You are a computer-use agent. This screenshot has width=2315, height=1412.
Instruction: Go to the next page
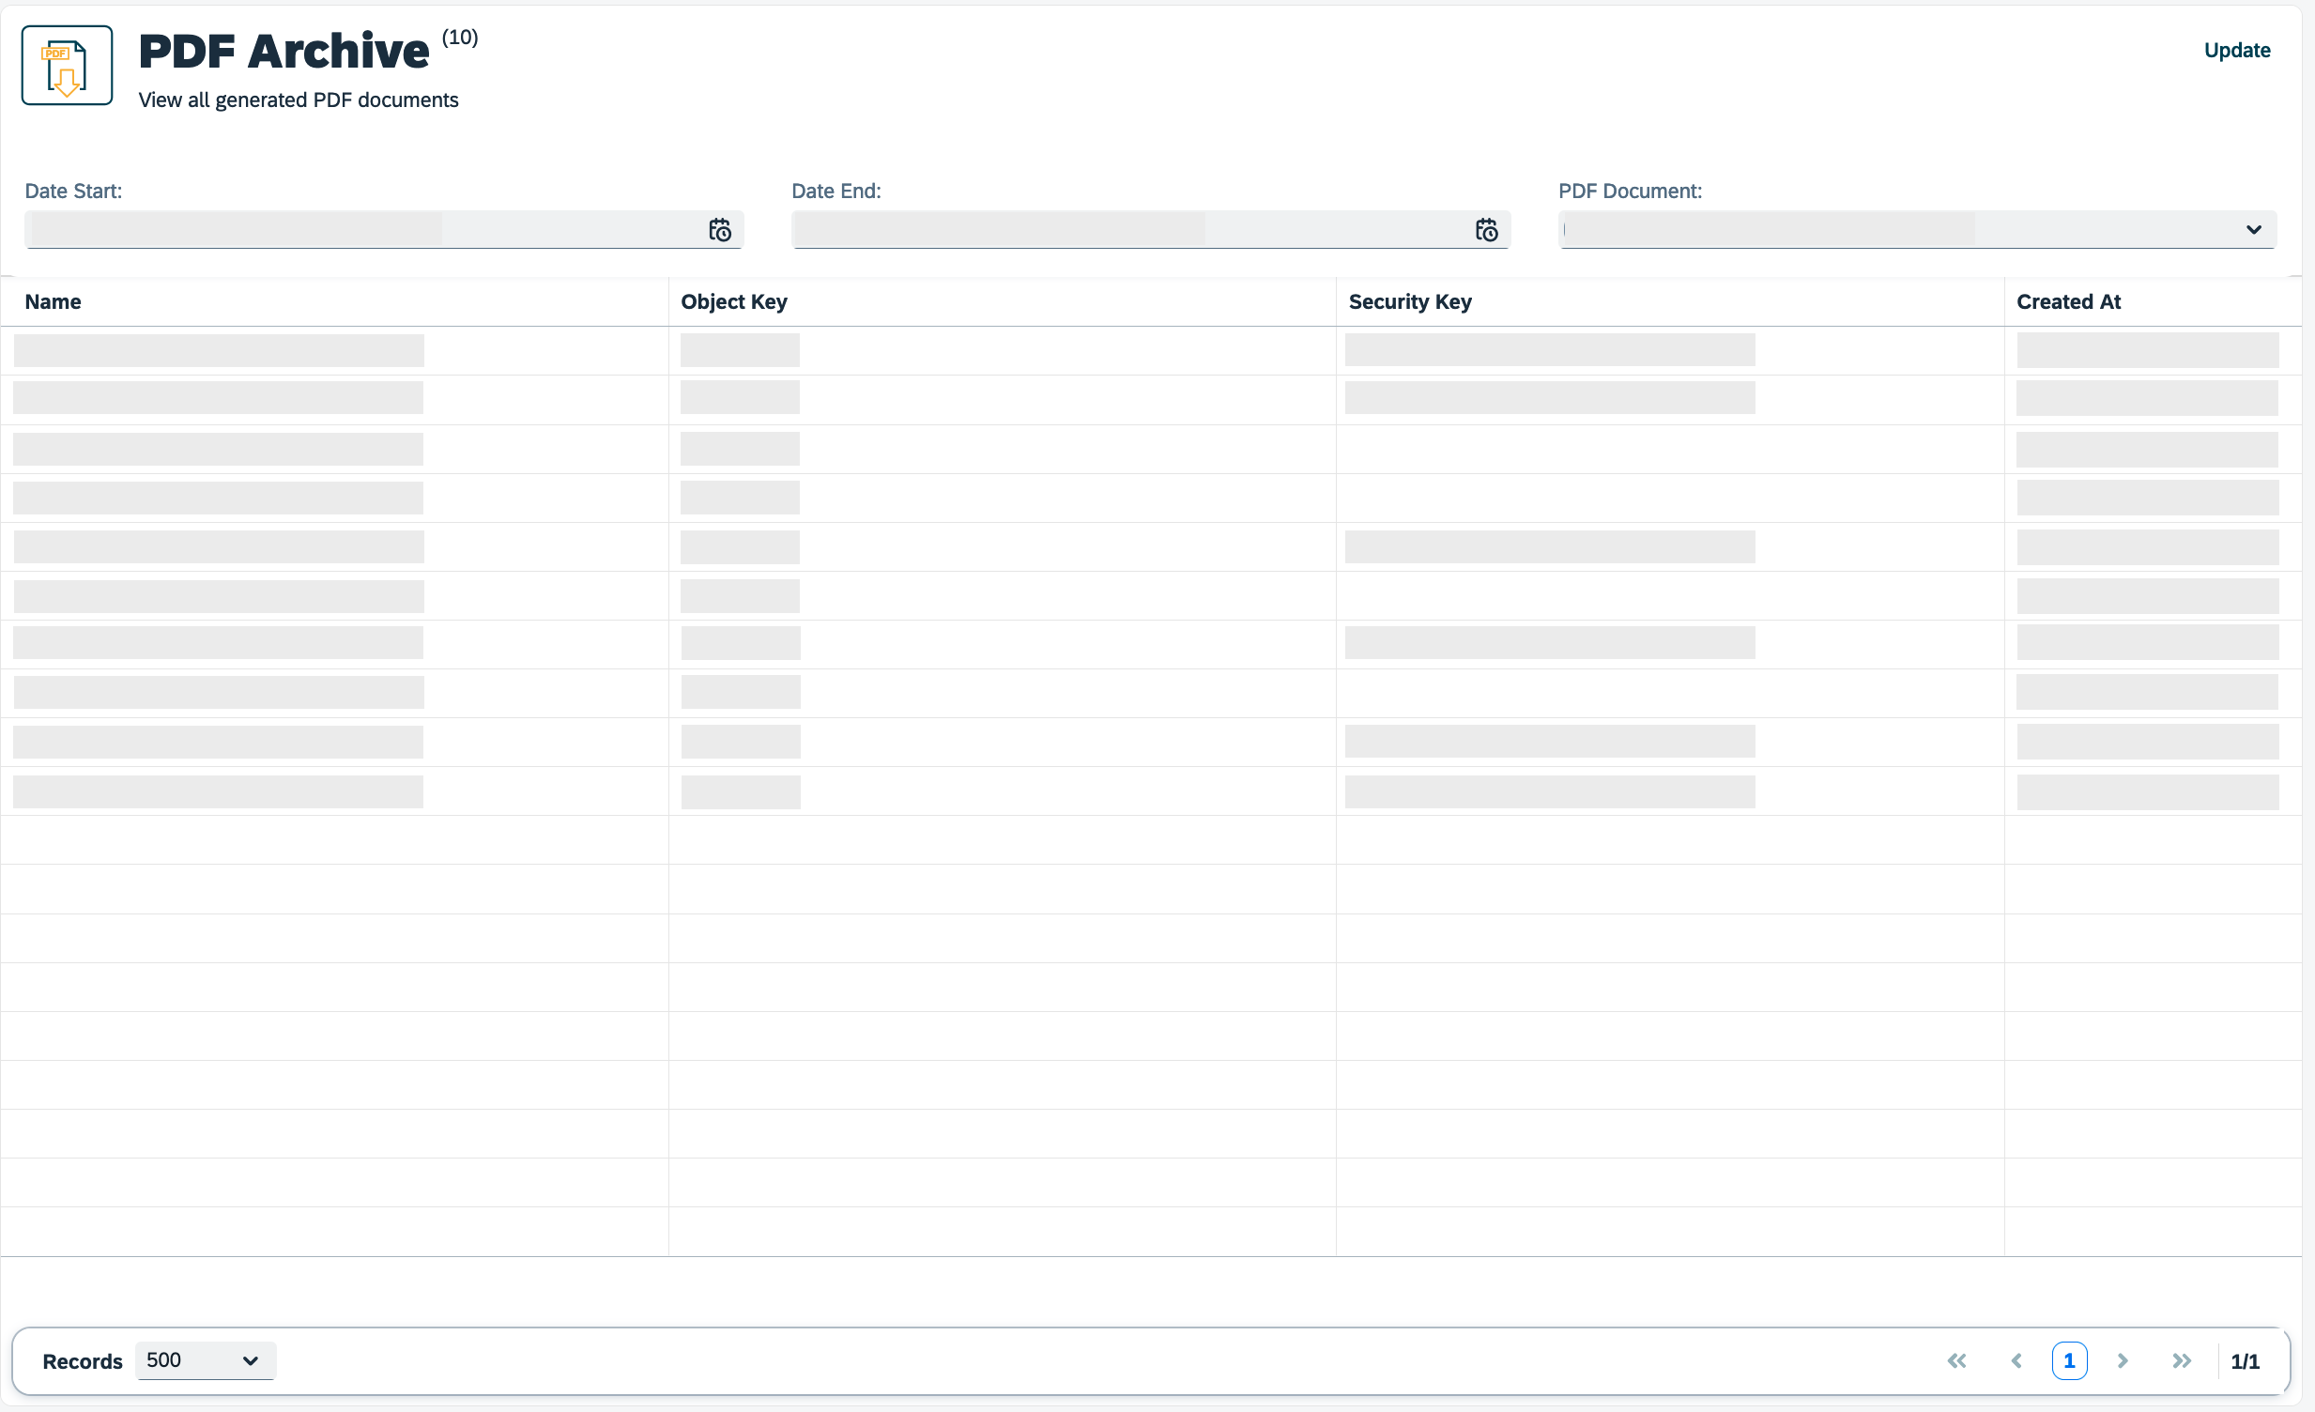[2123, 1360]
